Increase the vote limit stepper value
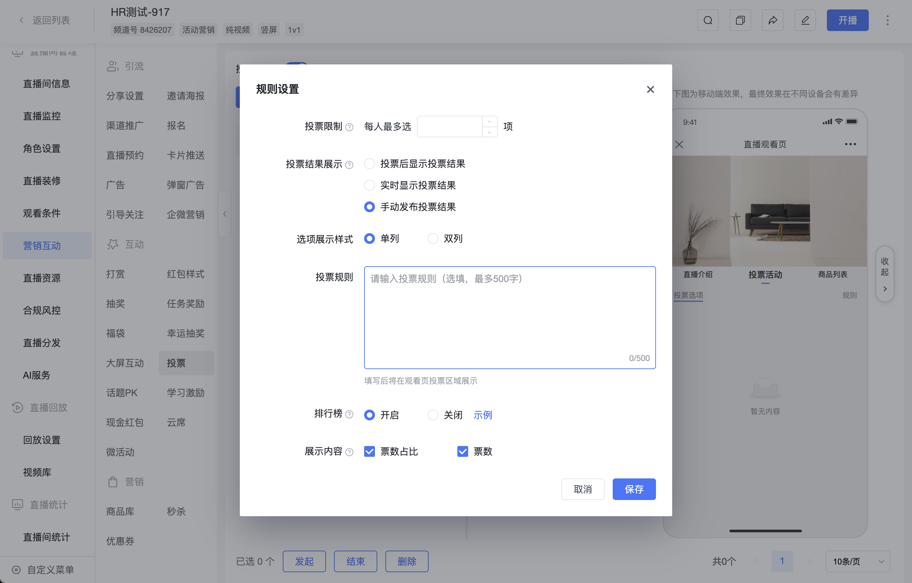Image resolution: width=912 pixels, height=583 pixels. pyautogui.click(x=489, y=121)
